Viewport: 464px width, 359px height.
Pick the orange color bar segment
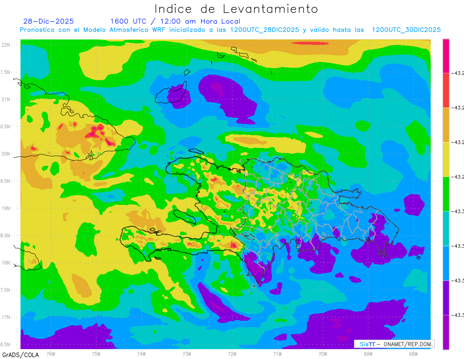[x=446, y=125]
